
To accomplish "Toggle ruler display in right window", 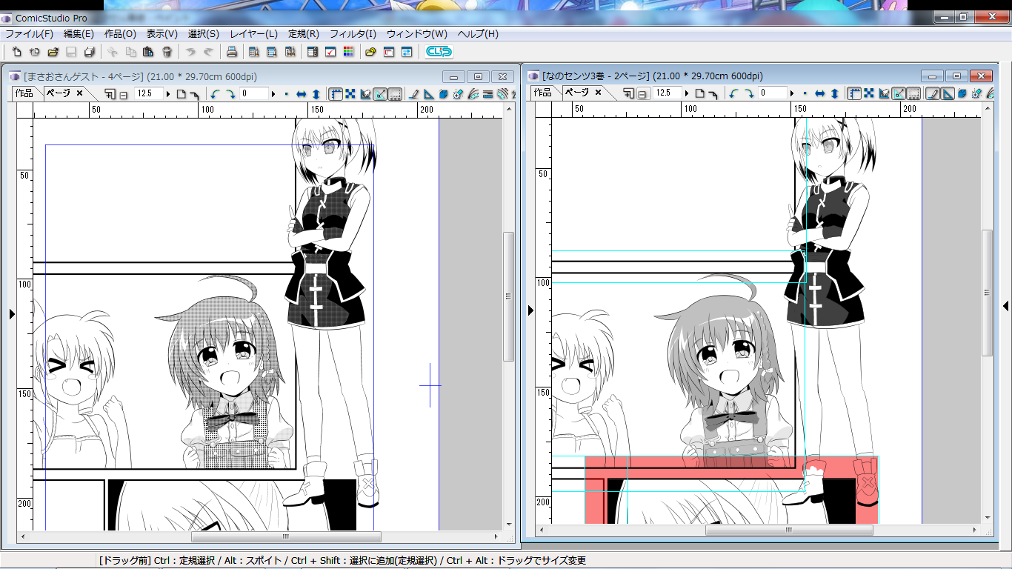I will (853, 94).
